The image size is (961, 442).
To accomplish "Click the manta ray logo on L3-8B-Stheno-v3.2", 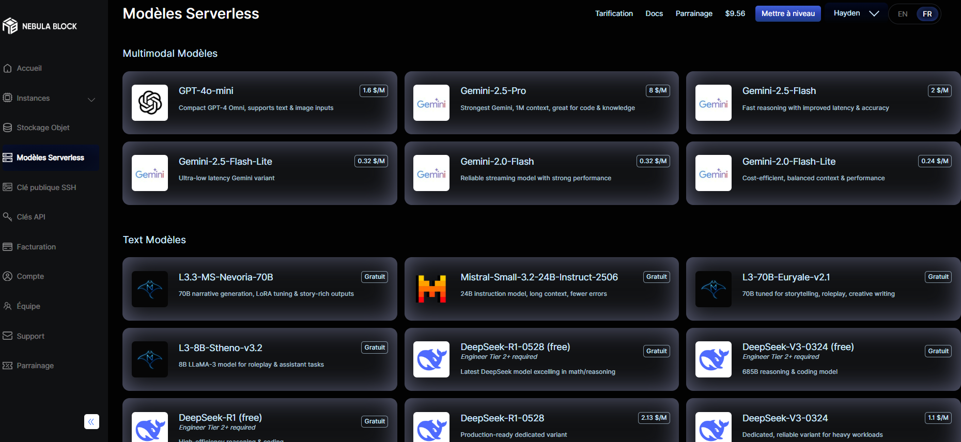I will click(x=150, y=359).
